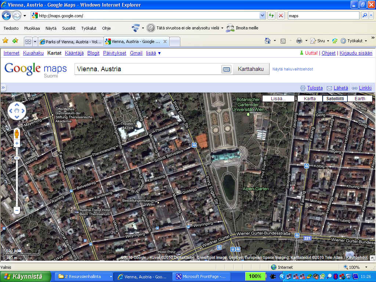
Task: Switch to Earth view
Action: coord(360,98)
